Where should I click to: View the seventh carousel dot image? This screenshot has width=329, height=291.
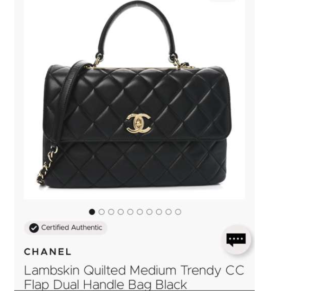click(x=150, y=212)
